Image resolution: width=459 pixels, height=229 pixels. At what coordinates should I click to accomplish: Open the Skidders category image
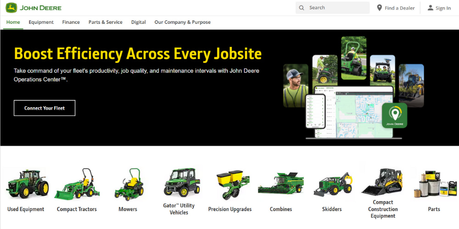332,184
